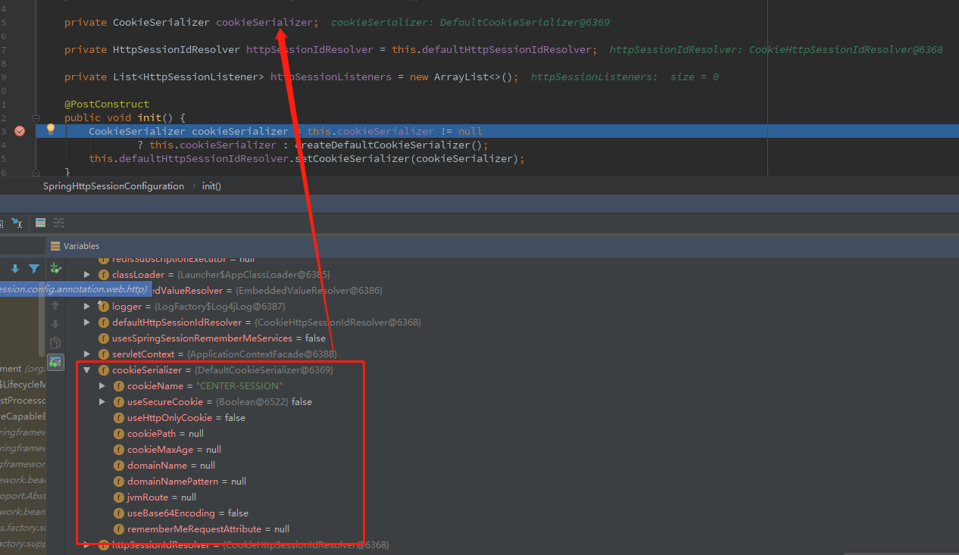
Task: Click the @PostConstruct annotation in the editor
Action: click(107, 104)
